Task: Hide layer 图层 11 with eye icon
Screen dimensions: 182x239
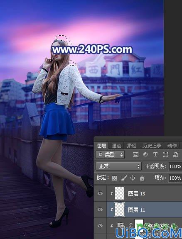Action: tap(100, 210)
